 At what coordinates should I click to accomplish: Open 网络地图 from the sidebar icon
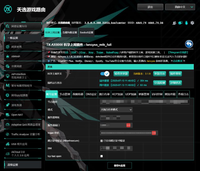click(8, 47)
